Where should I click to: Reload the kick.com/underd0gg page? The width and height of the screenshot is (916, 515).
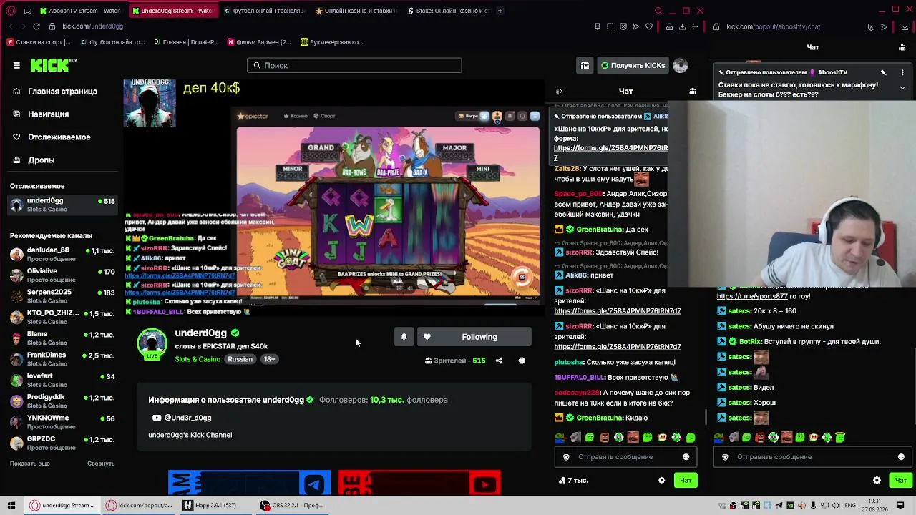click(36, 26)
